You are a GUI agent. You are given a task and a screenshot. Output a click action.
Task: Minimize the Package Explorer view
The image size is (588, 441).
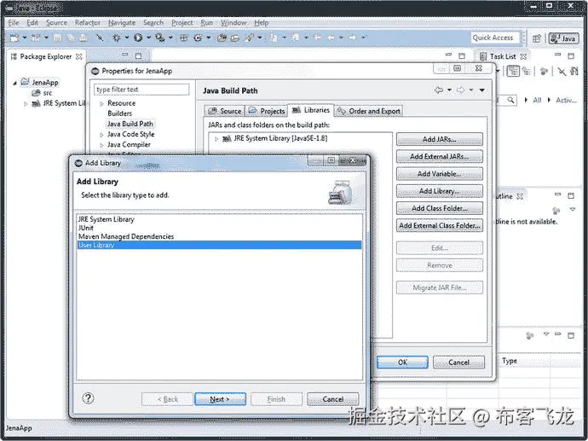pos(125,55)
